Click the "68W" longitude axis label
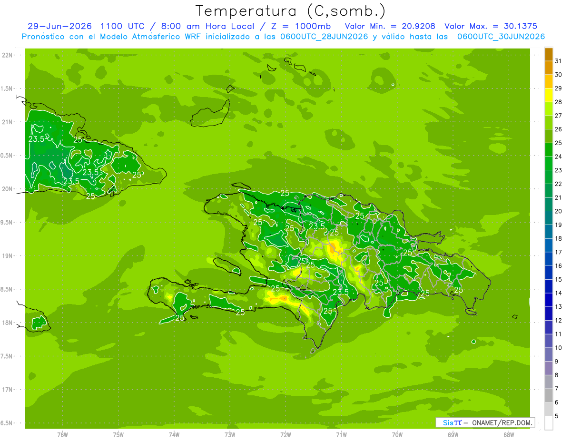The image size is (571, 441). click(509, 434)
